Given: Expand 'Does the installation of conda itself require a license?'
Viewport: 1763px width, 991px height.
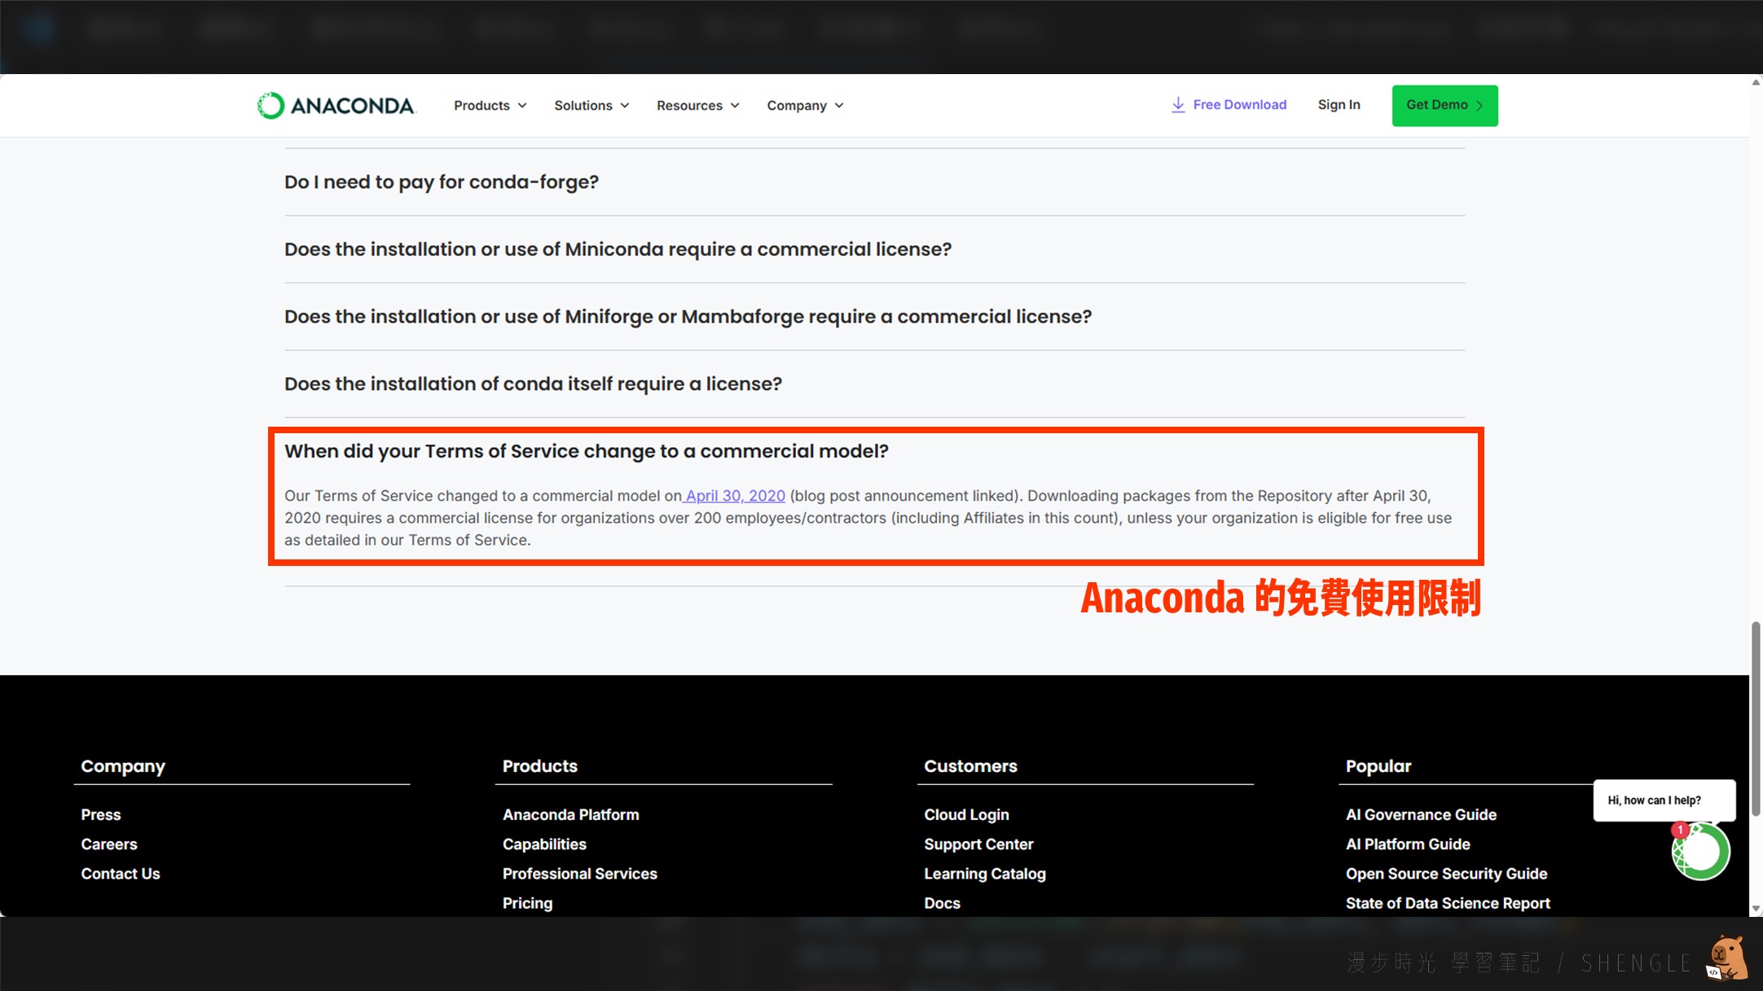Looking at the screenshot, I should pyautogui.click(x=874, y=384).
